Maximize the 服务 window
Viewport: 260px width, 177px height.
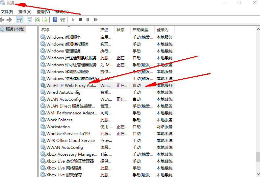point(239,3)
